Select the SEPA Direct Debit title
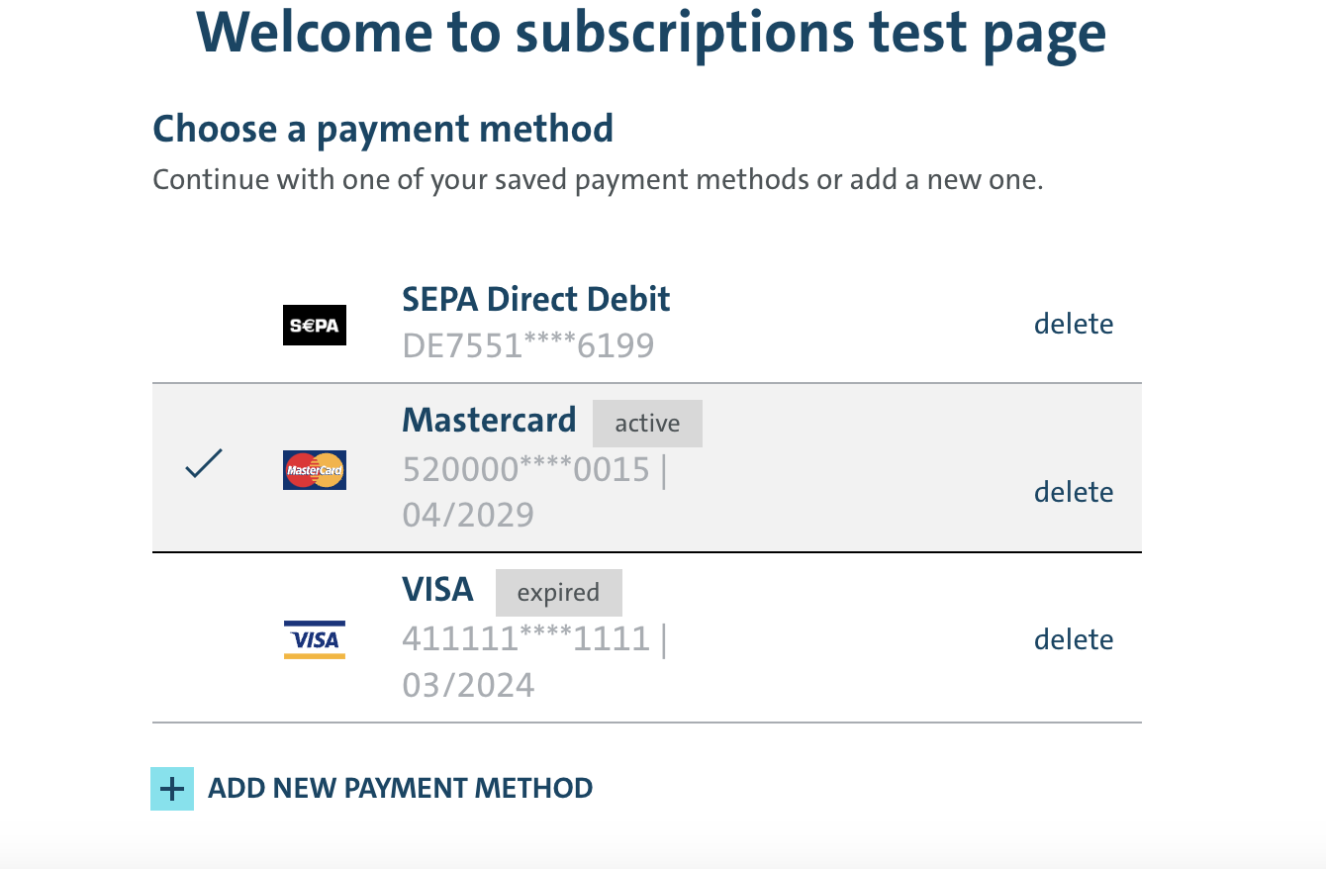The width and height of the screenshot is (1326, 869). (x=536, y=299)
